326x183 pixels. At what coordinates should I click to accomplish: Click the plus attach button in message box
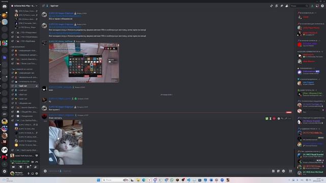[x=45, y=171]
